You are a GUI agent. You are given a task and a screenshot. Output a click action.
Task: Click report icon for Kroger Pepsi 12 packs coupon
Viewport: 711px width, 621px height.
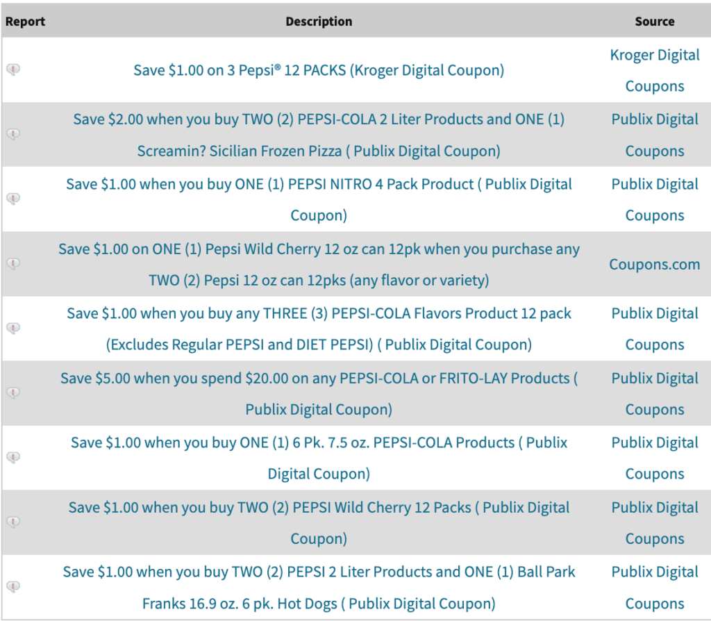[x=13, y=69]
